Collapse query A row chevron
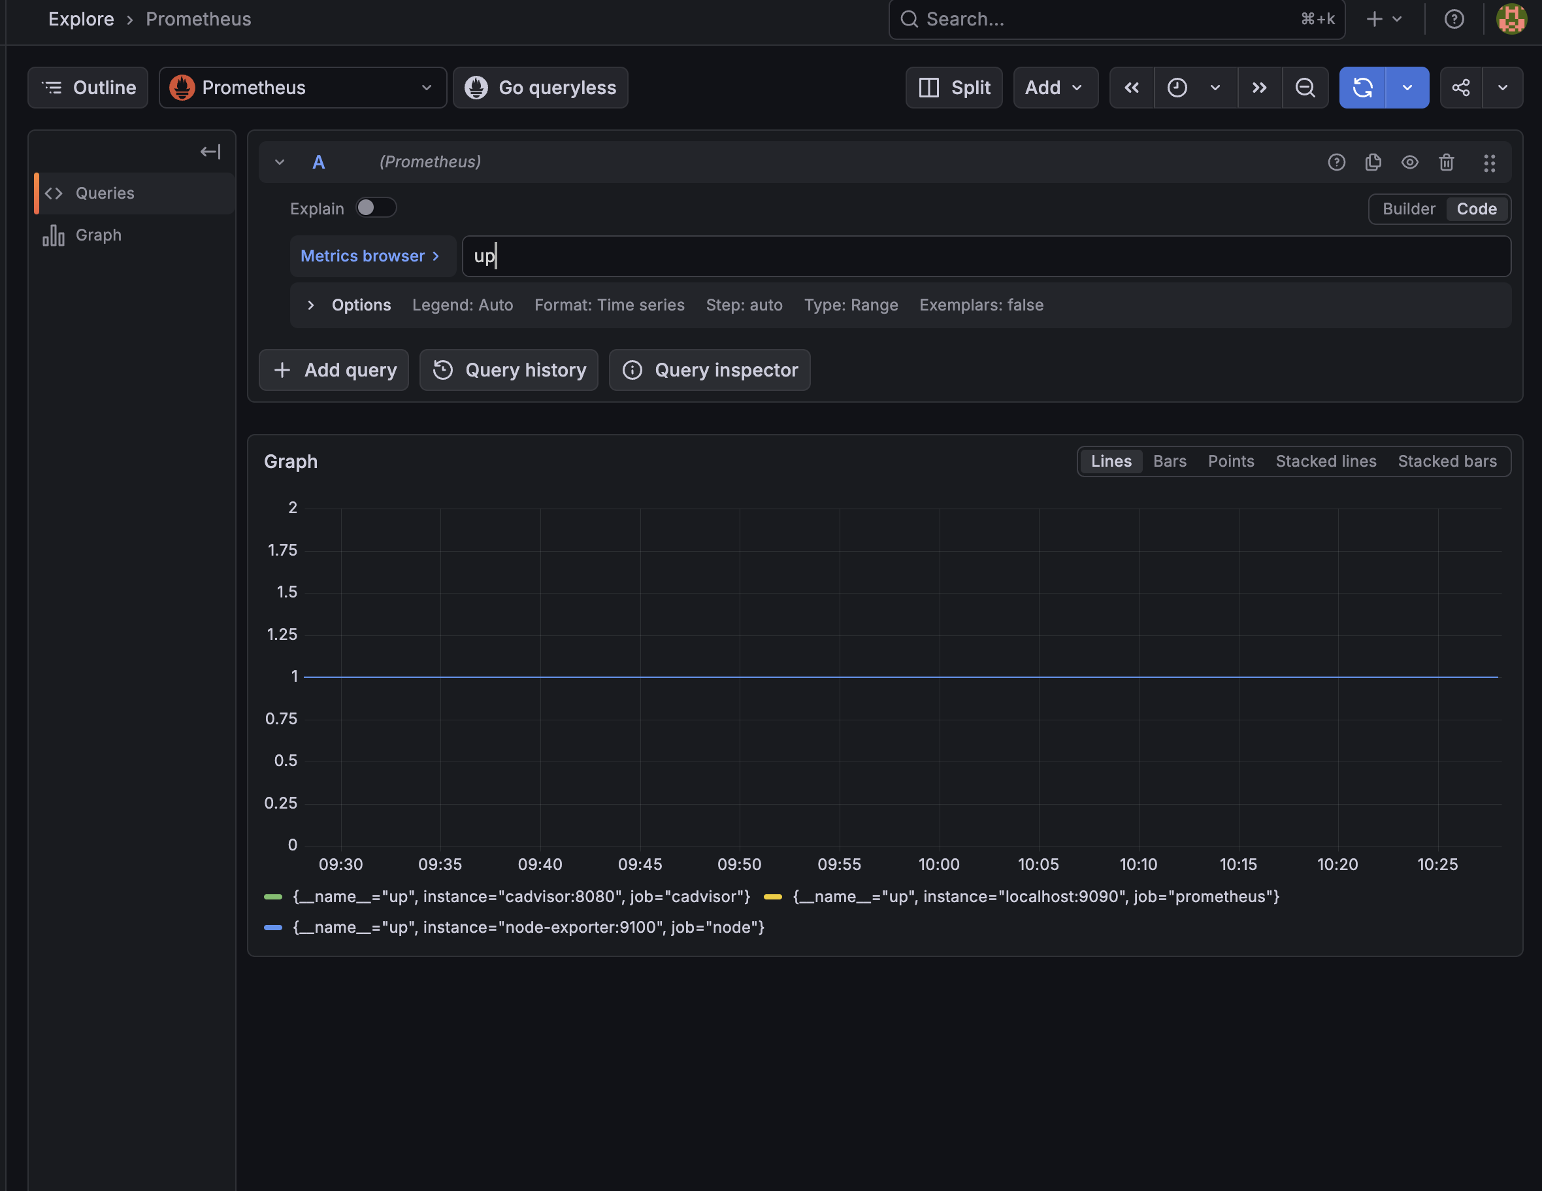 click(280, 163)
